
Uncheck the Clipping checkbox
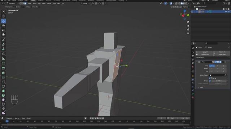pyautogui.click(x=210, y=78)
